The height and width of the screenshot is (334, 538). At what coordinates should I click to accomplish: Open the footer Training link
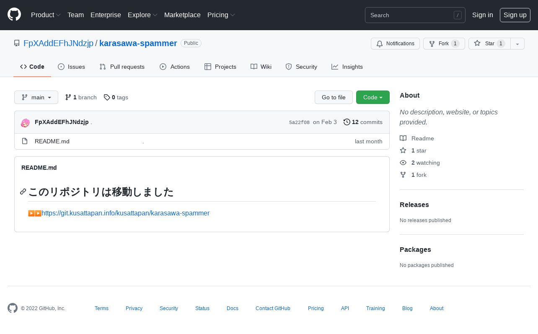click(375, 308)
